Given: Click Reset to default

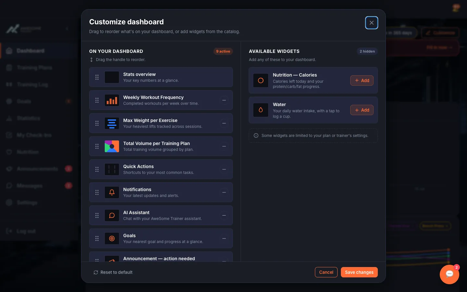Looking at the screenshot, I should (113, 272).
